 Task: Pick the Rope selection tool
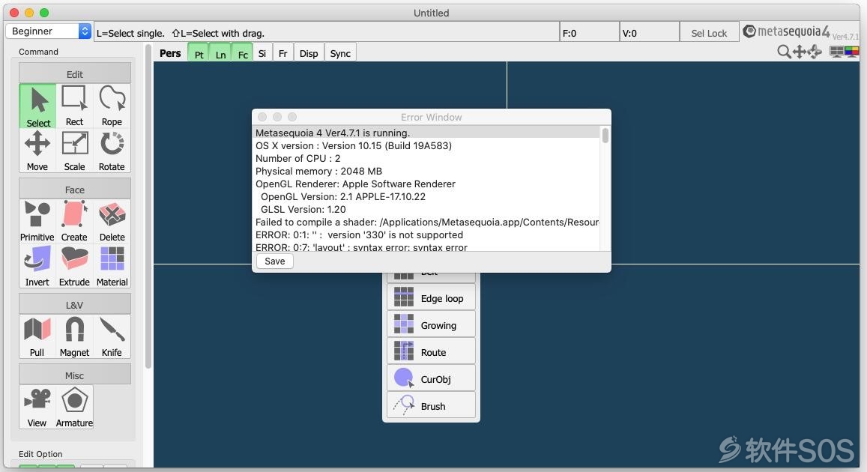pyautogui.click(x=112, y=106)
